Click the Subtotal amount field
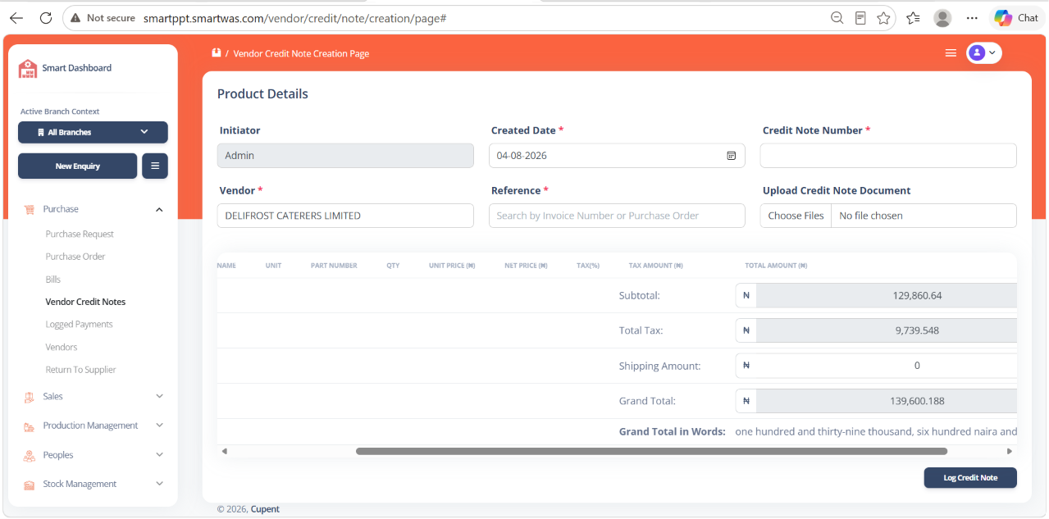The height and width of the screenshot is (519, 1049). pyautogui.click(x=886, y=295)
